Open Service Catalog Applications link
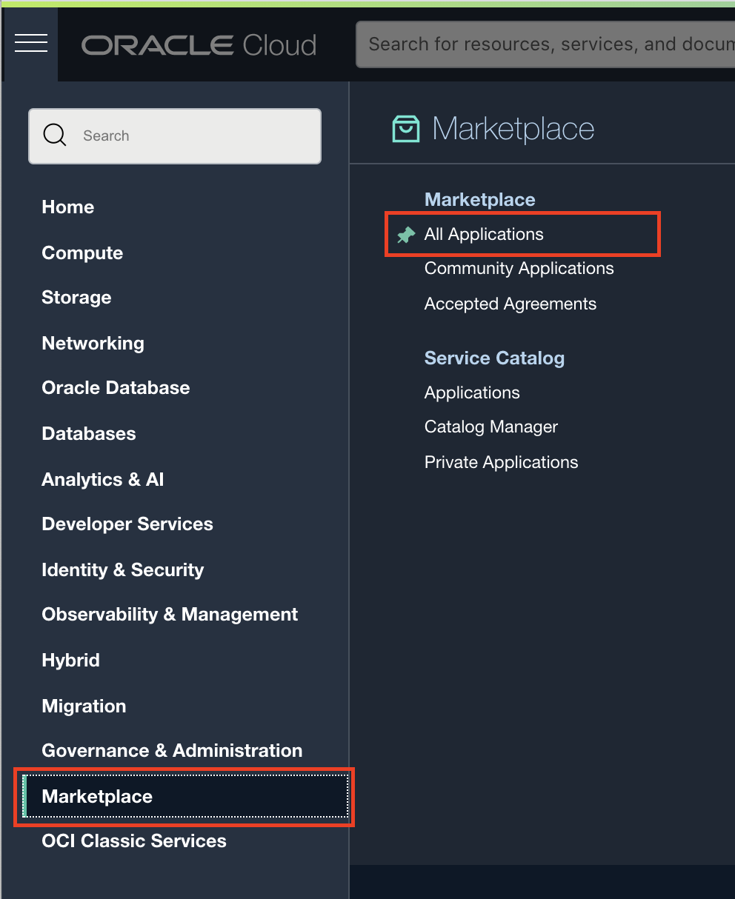Image resolution: width=735 pixels, height=899 pixels. pos(472,393)
